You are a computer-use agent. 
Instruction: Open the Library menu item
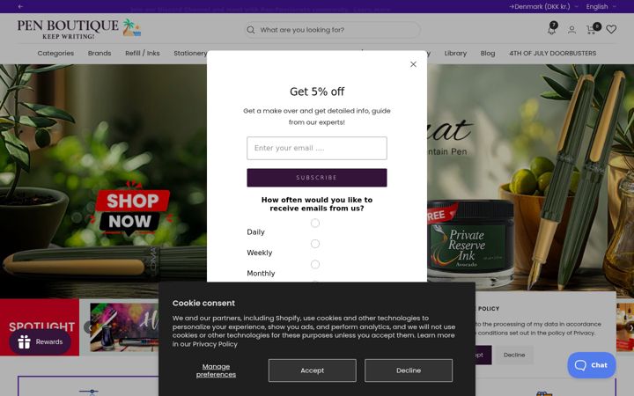(x=455, y=54)
